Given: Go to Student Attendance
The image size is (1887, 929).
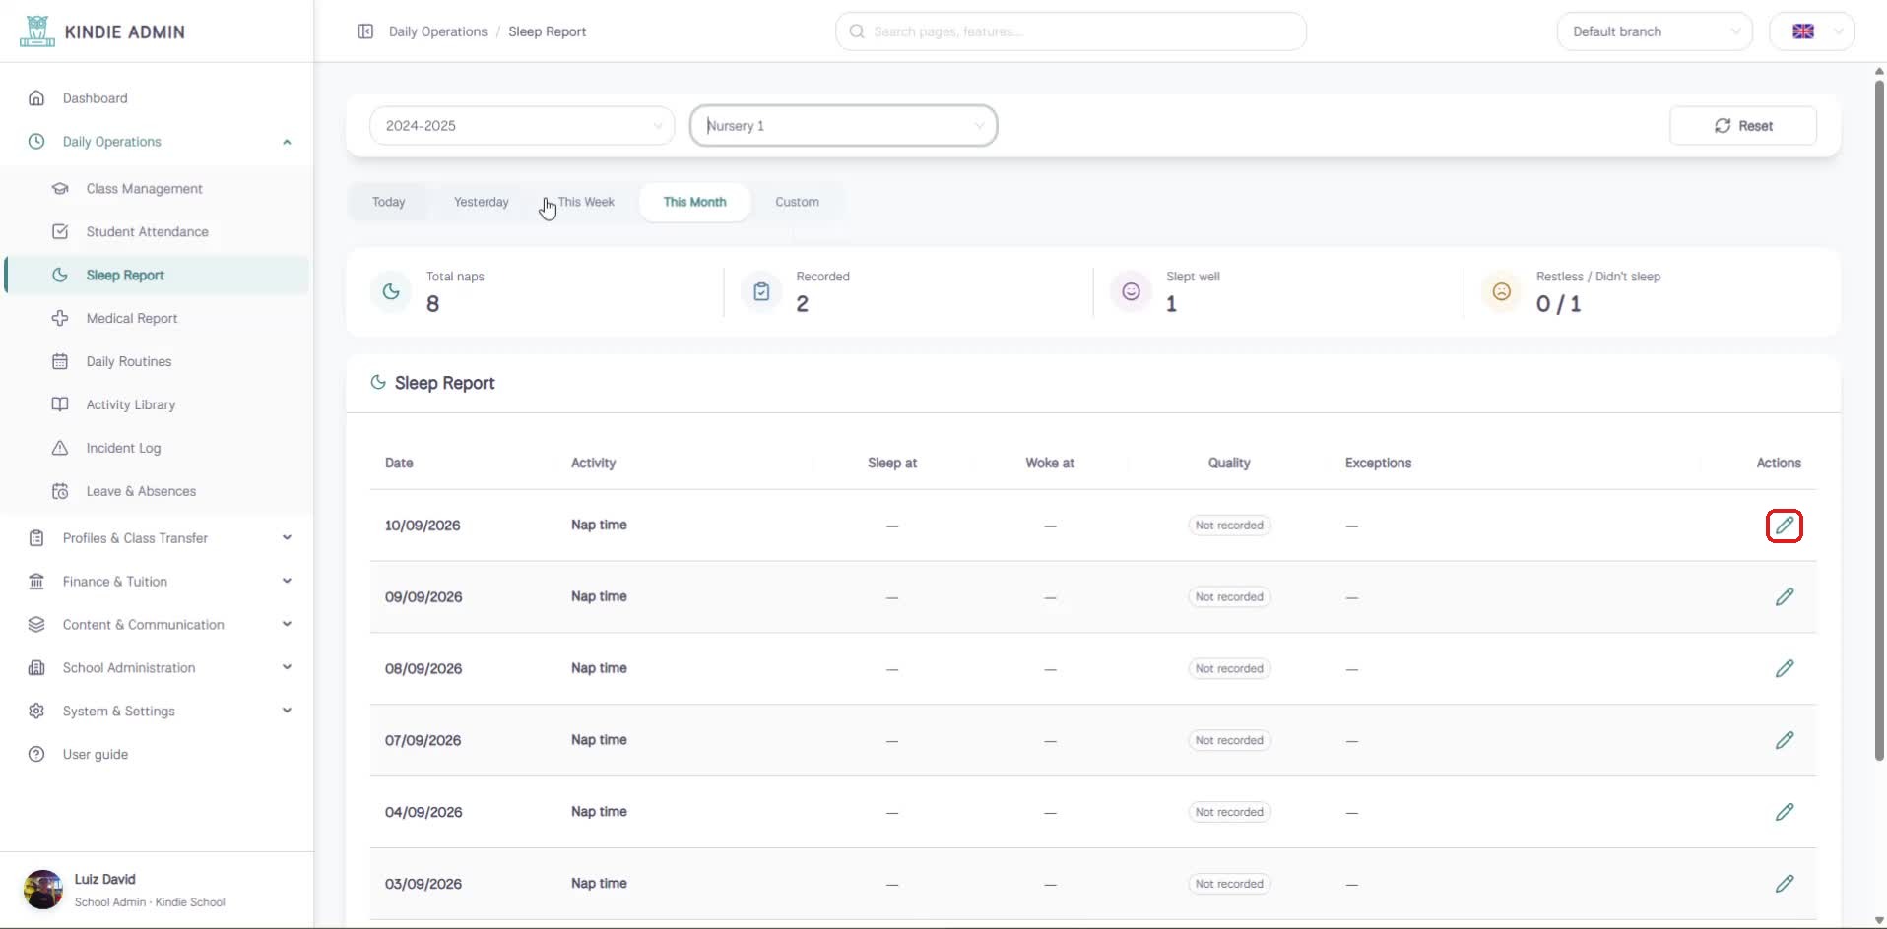Looking at the screenshot, I should (147, 232).
